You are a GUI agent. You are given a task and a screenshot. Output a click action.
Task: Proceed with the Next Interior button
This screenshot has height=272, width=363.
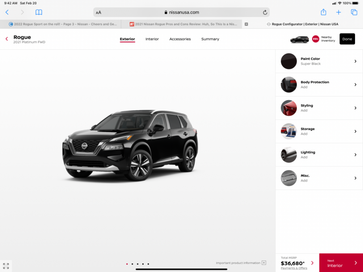click(341, 263)
